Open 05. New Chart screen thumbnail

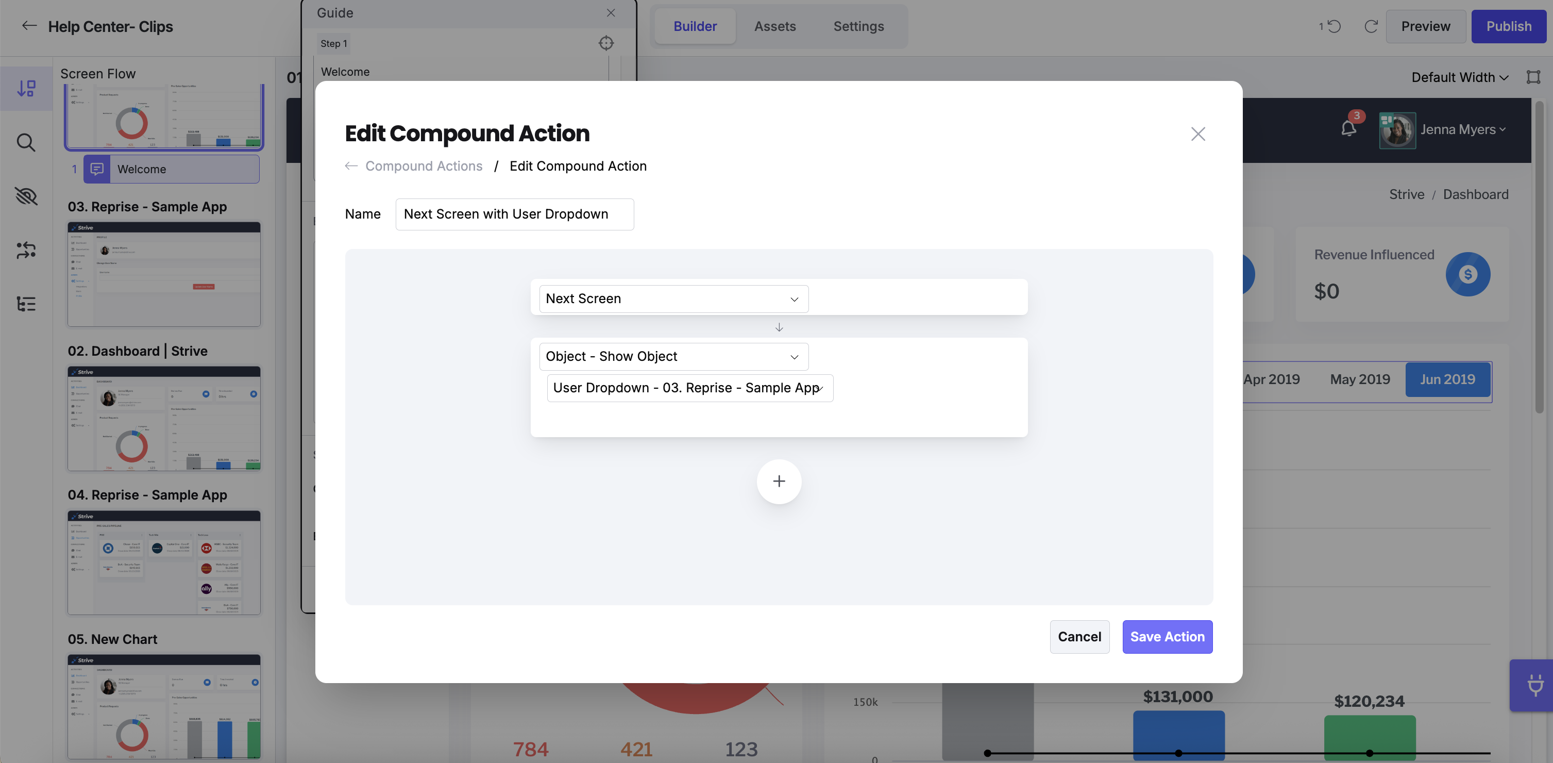[x=164, y=706]
